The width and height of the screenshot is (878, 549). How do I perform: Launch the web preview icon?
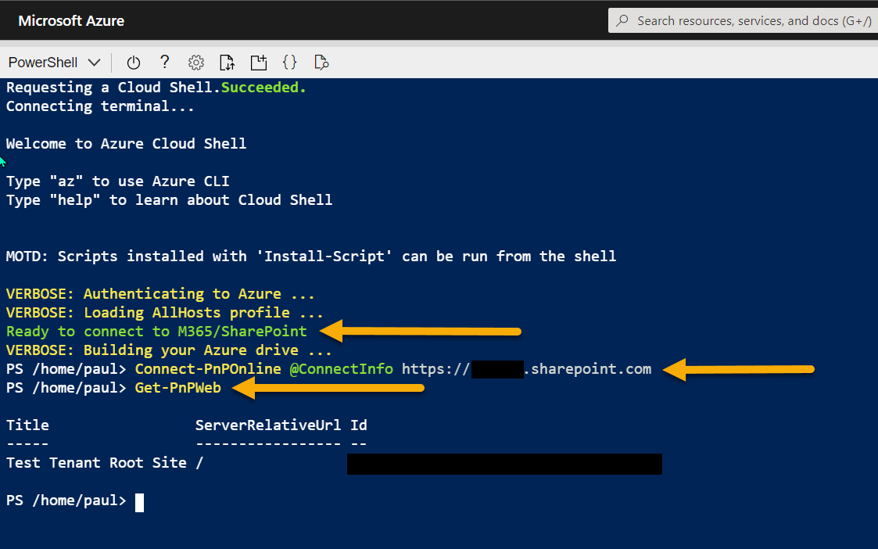[321, 63]
